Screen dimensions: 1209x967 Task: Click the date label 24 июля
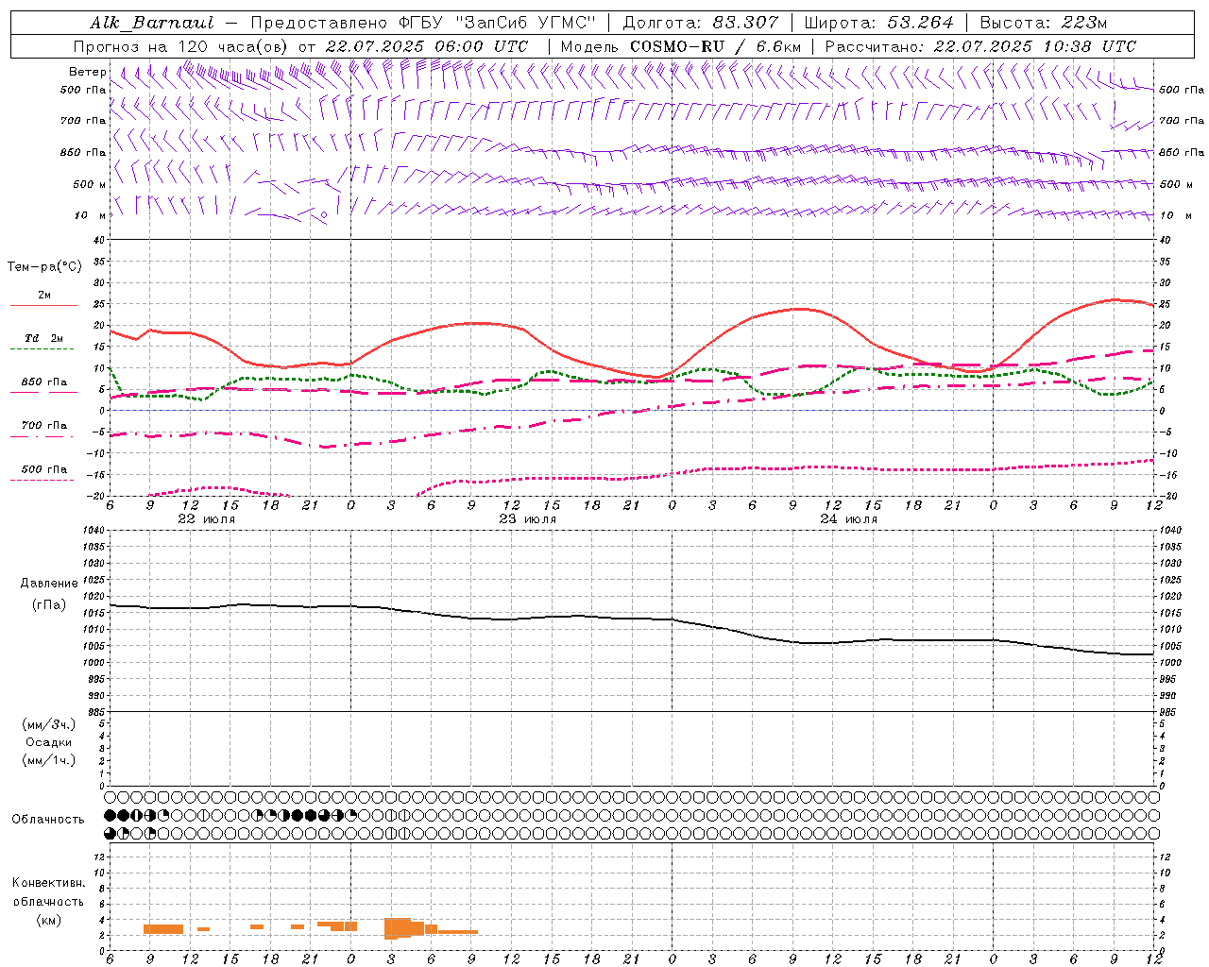point(849,519)
